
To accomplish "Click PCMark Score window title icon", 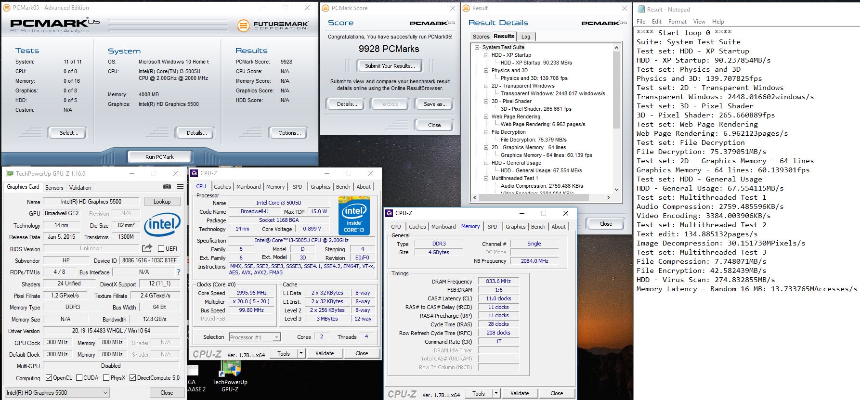I will tap(326, 8).
